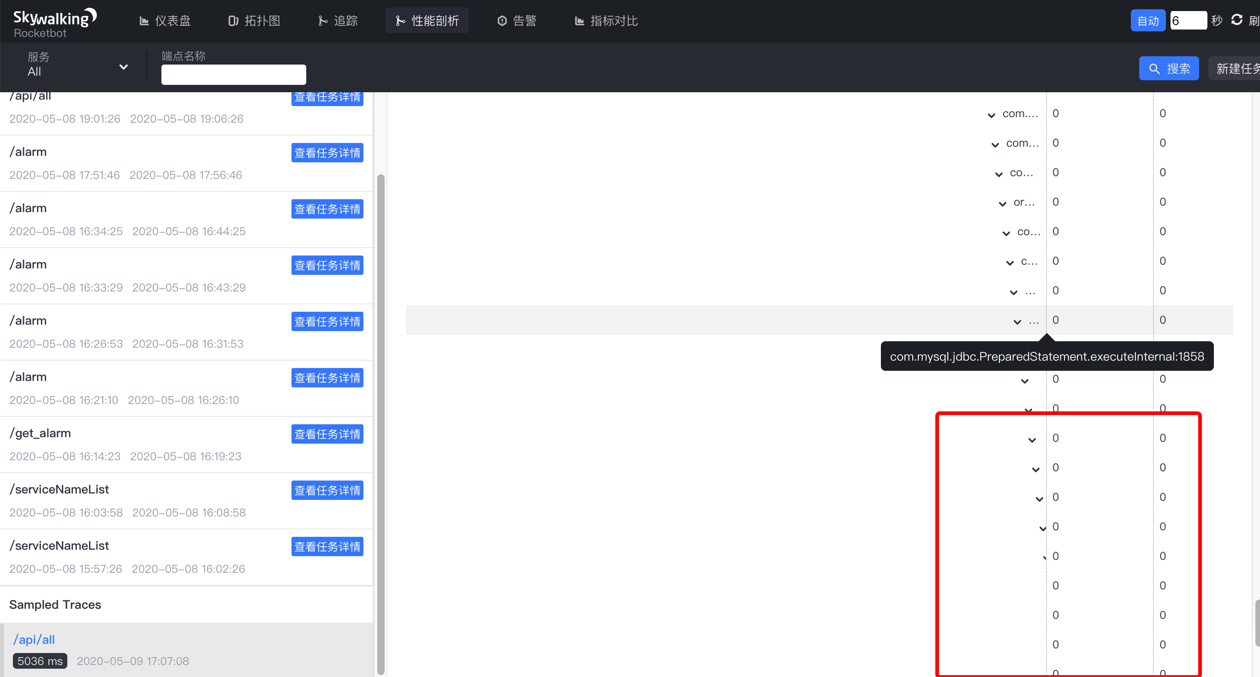The image size is (1260, 677).
Task: Click the 端点名称 endpoint name input
Action: [234, 74]
